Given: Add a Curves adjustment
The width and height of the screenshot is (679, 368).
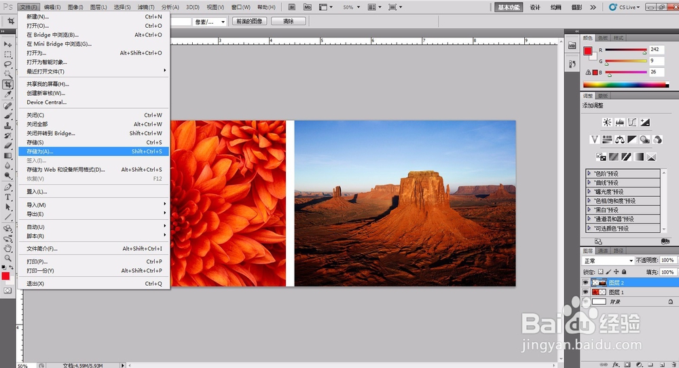Looking at the screenshot, I should point(632,122).
